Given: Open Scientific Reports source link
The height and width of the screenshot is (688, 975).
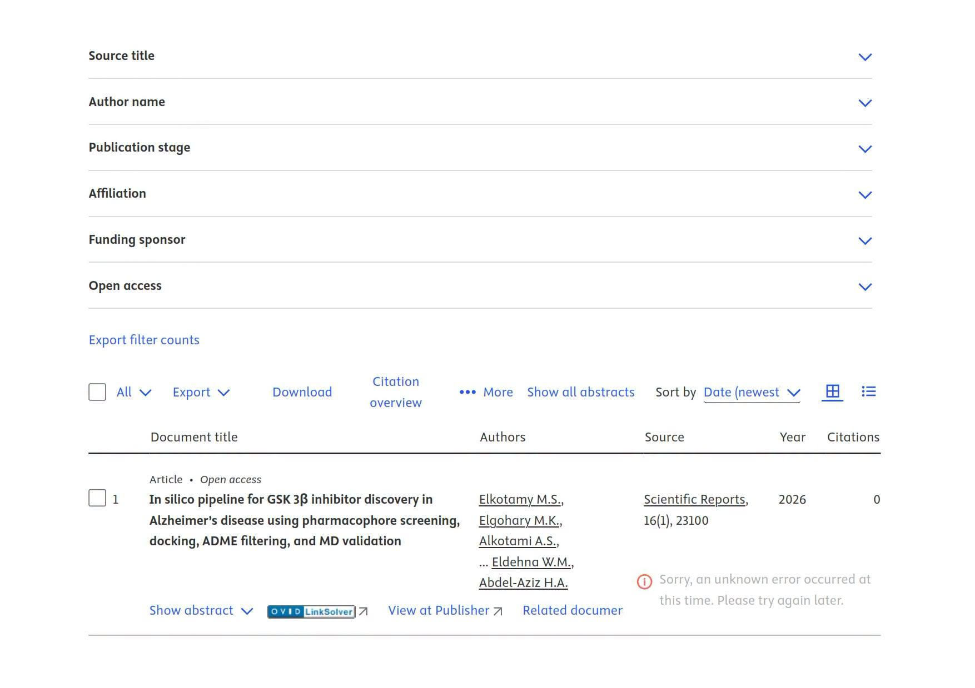Looking at the screenshot, I should click(x=695, y=500).
